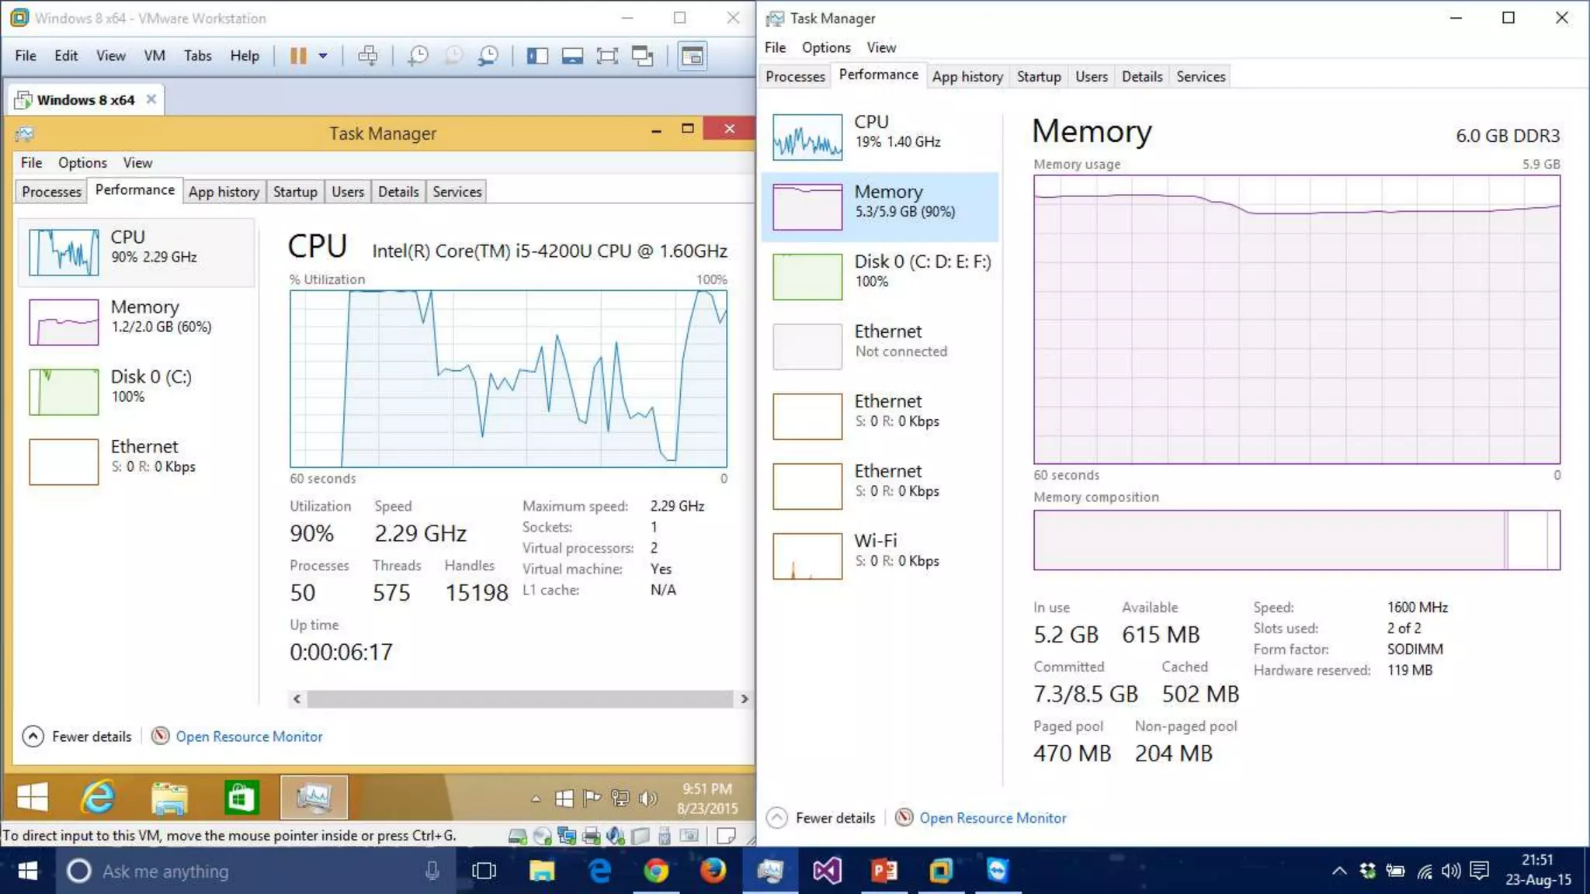Screen dimensions: 1590x894
Task: Open the VM menu in VMware Workstation
Action: [154, 56]
